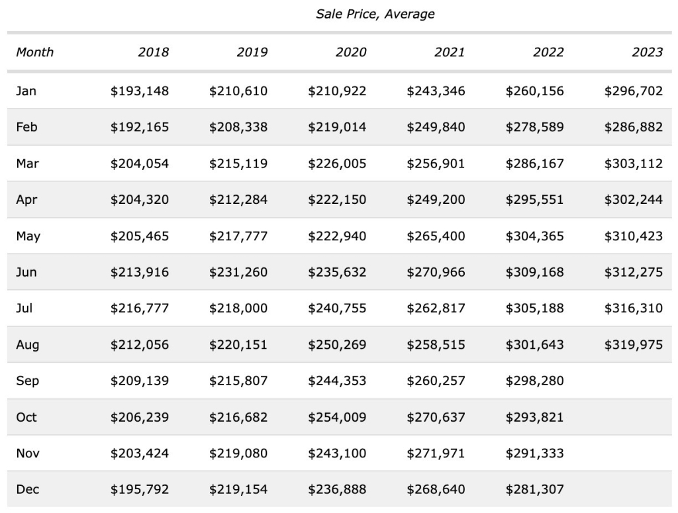Image resolution: width=678 pixels, height=513 pixels.
Task: Click the Month column header
Action: pyautogui.click(x=35, y=52)
